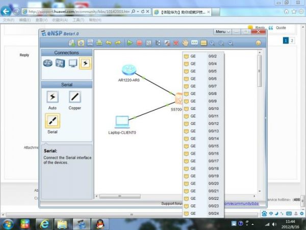Select port GE 0/0/18 from list

click(x=203, y=169)
